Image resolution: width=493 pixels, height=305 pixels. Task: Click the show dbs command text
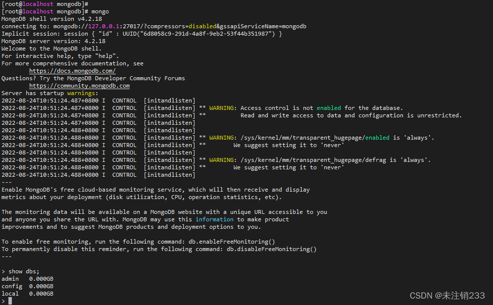[23, 271]
